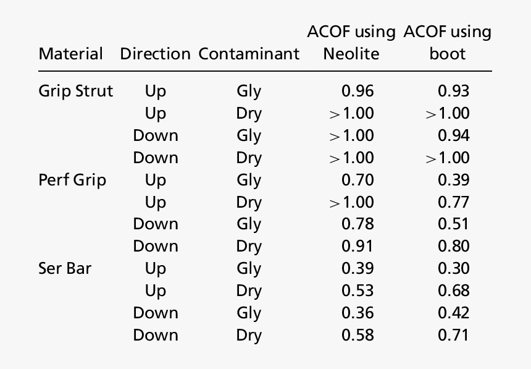
Task: Click the 0.70 Neolite value
Action: (x=357, y=180)
